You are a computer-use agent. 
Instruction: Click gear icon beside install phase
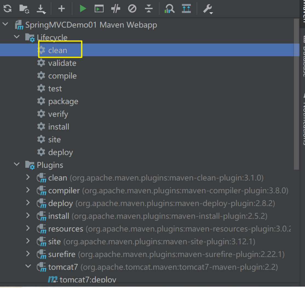41,127
